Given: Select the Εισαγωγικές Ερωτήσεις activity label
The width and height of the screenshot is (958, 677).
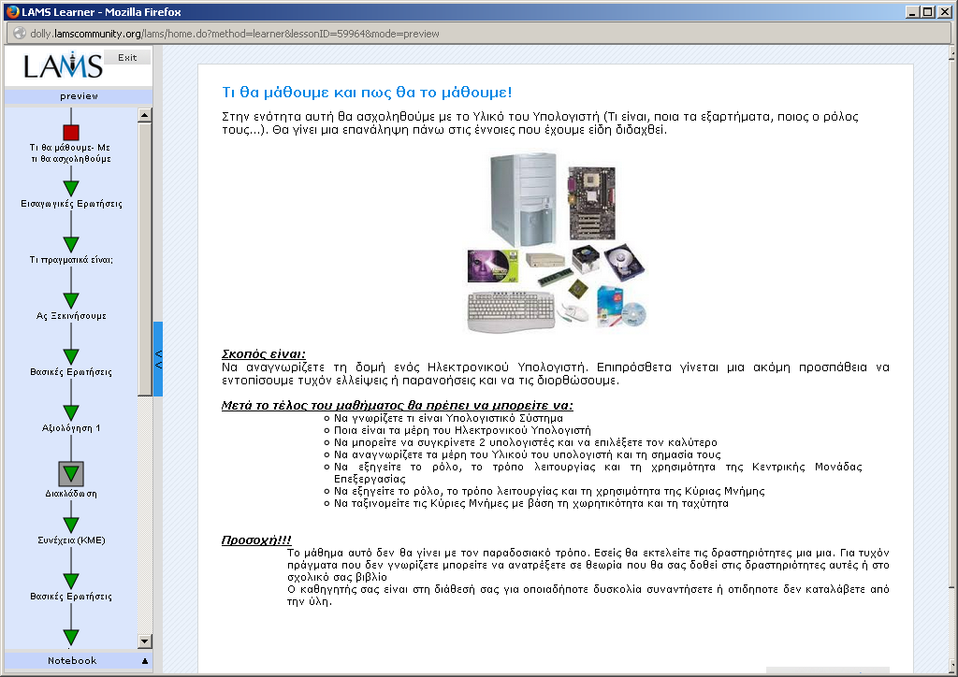Looking at the screenshot, I should point(71,203).
